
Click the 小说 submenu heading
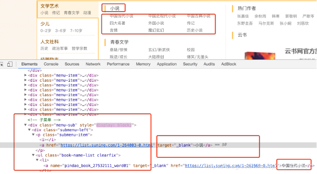point(115,8)
